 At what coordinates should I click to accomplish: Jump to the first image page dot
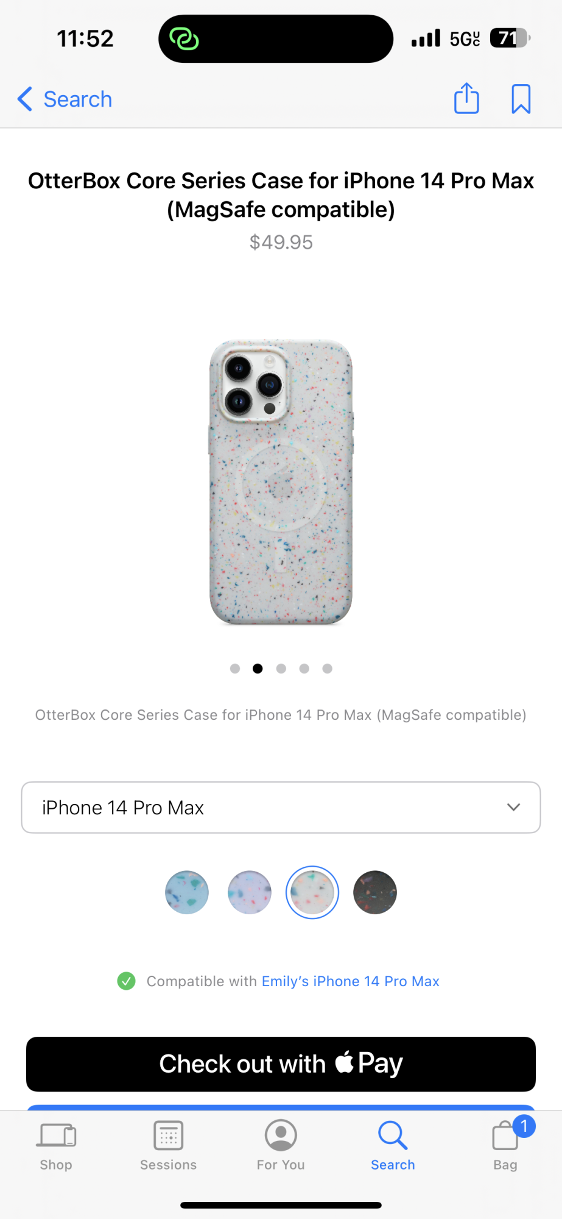point(235,669)
